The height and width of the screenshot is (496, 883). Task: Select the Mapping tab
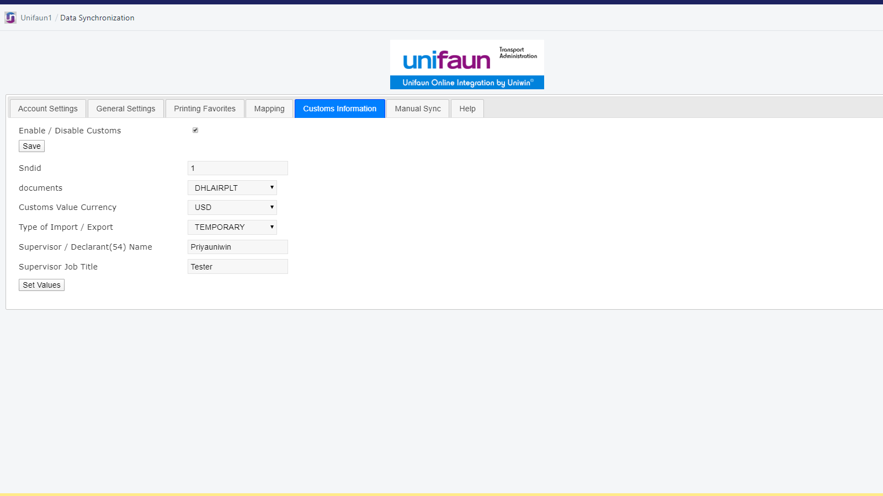click(x=269, y=109)
